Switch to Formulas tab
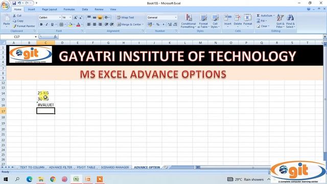 tap(69, 9)
